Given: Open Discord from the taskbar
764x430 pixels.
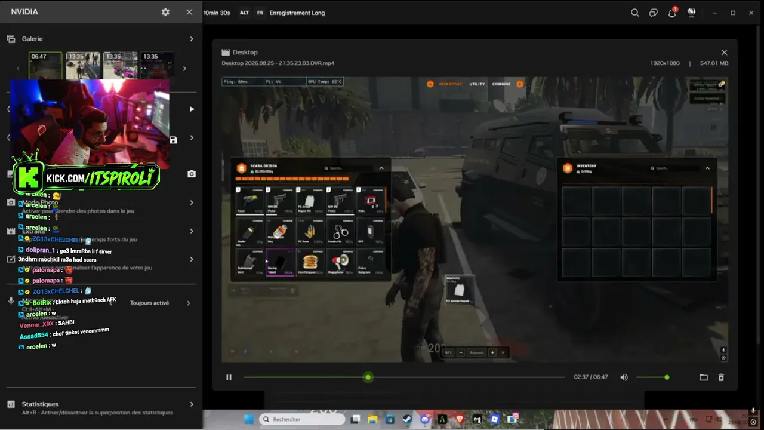Looking at the screenshot, I should [x=425, y=419].
